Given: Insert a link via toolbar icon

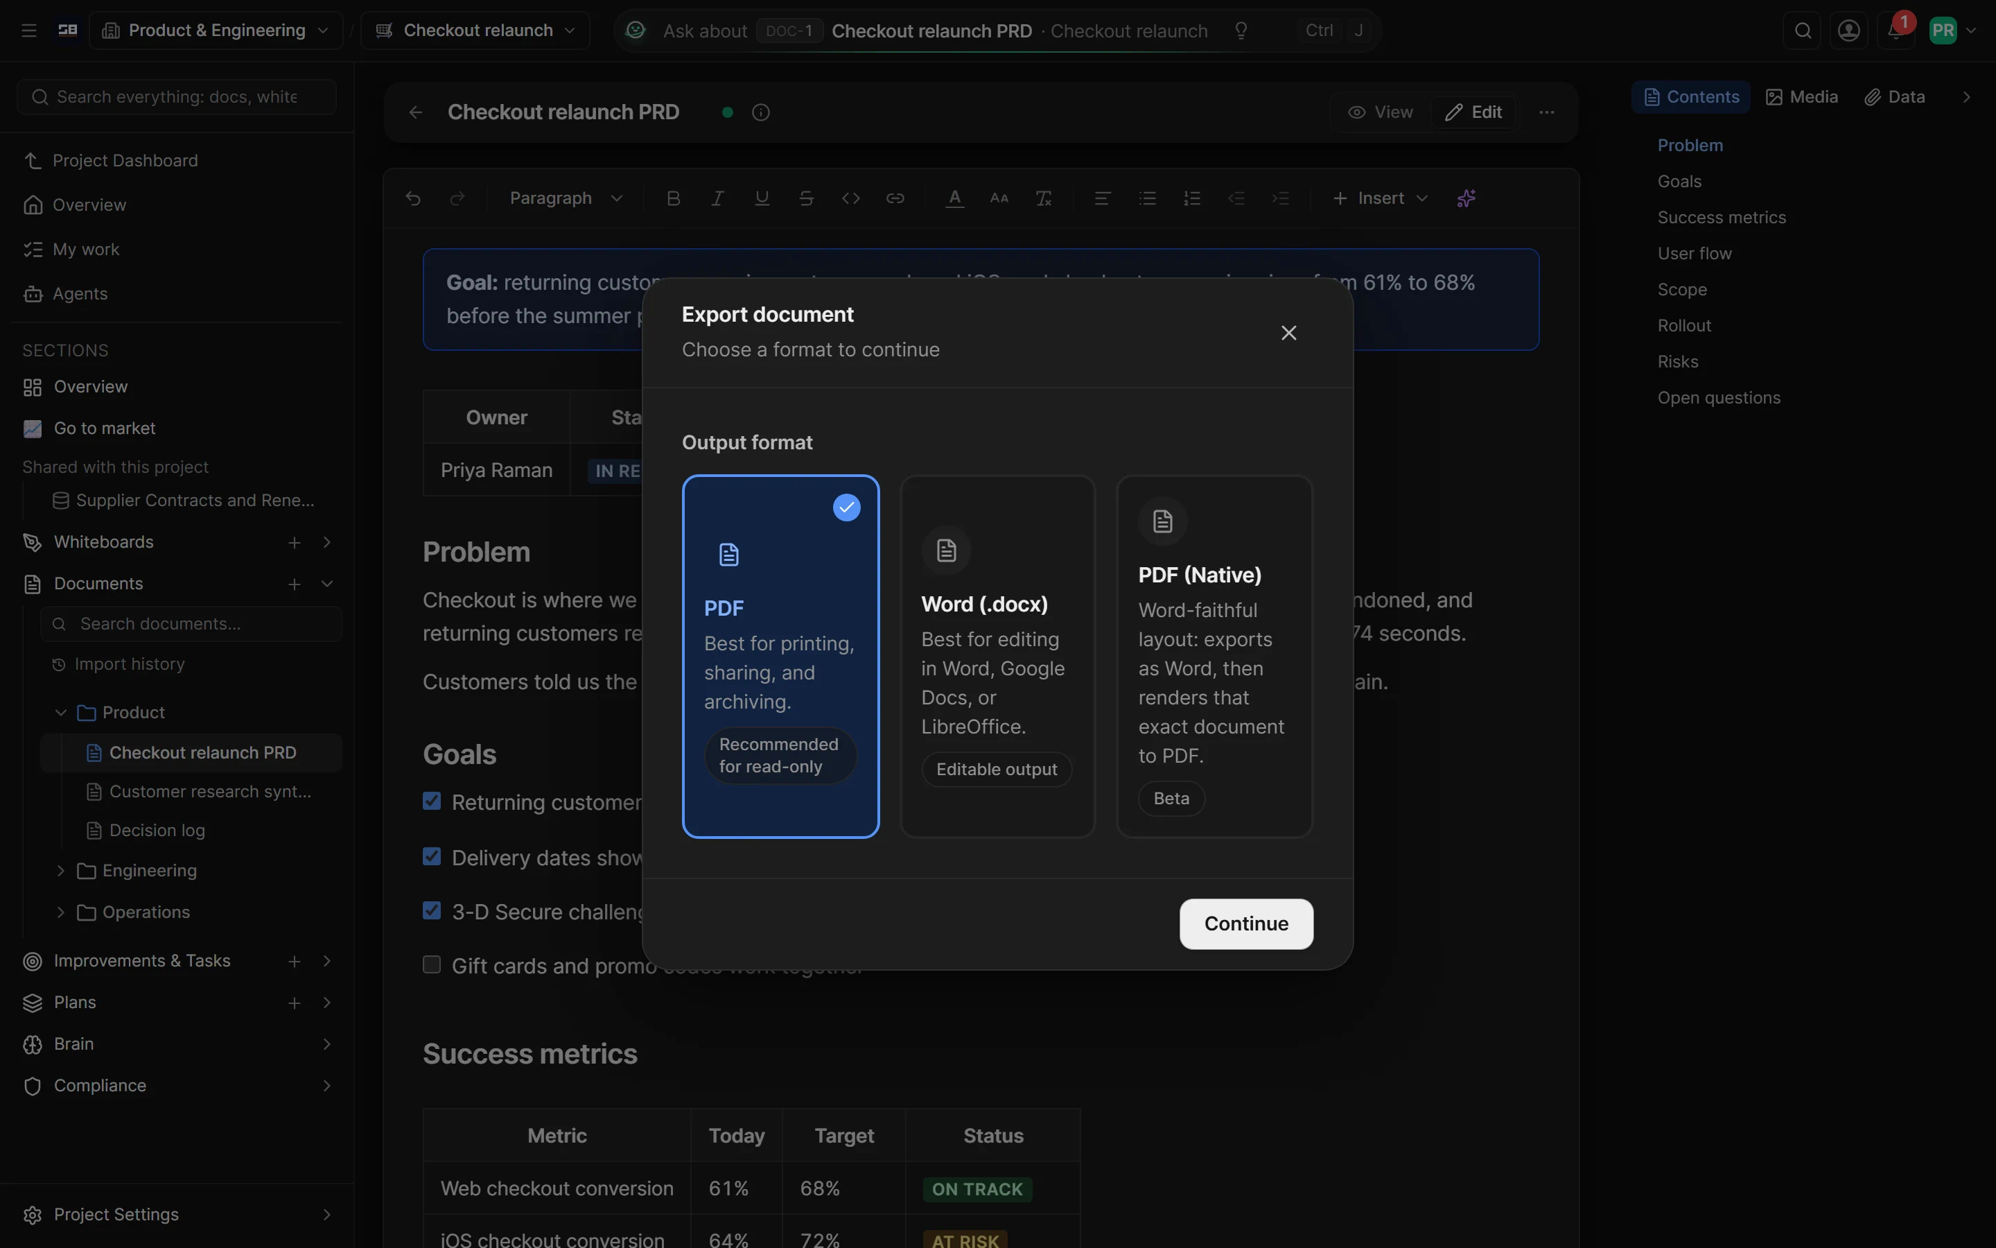Looking at the screenshot, I should tap(895, 198).
